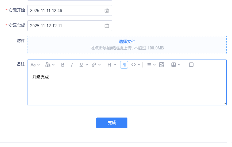Image resolution: width=232 pixels, height=147 pixels.
Task: Click the upload hint mentioning 100.0MB
Action: tap(127, 48)
